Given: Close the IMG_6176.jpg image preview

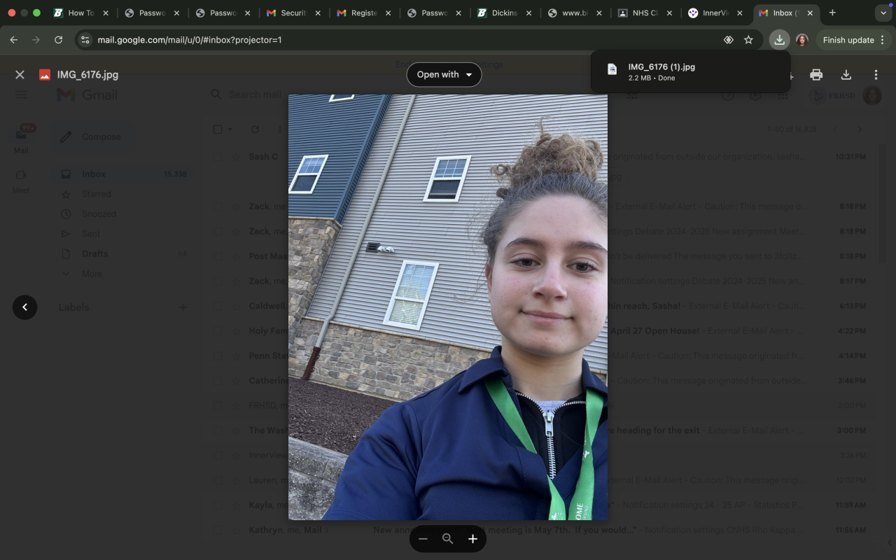Looking at the screenshot, I should tap(20, 75).
